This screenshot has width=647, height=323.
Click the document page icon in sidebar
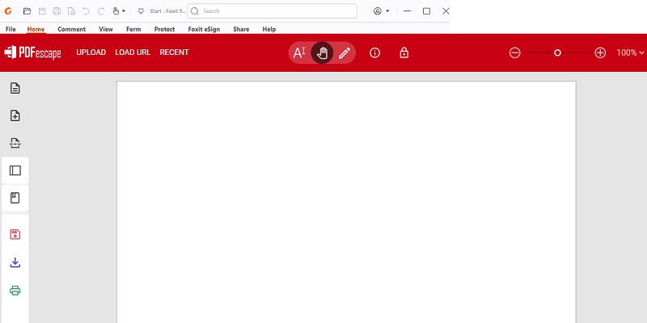[x=15, y=88]
